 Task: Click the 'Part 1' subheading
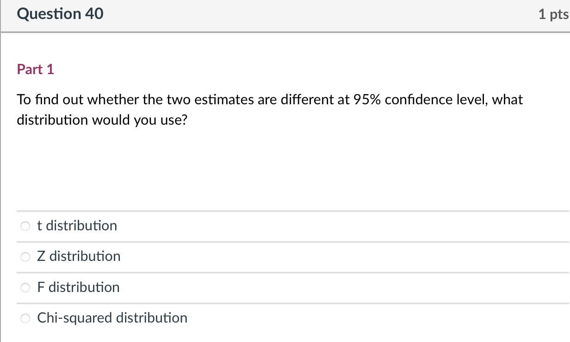36,70
